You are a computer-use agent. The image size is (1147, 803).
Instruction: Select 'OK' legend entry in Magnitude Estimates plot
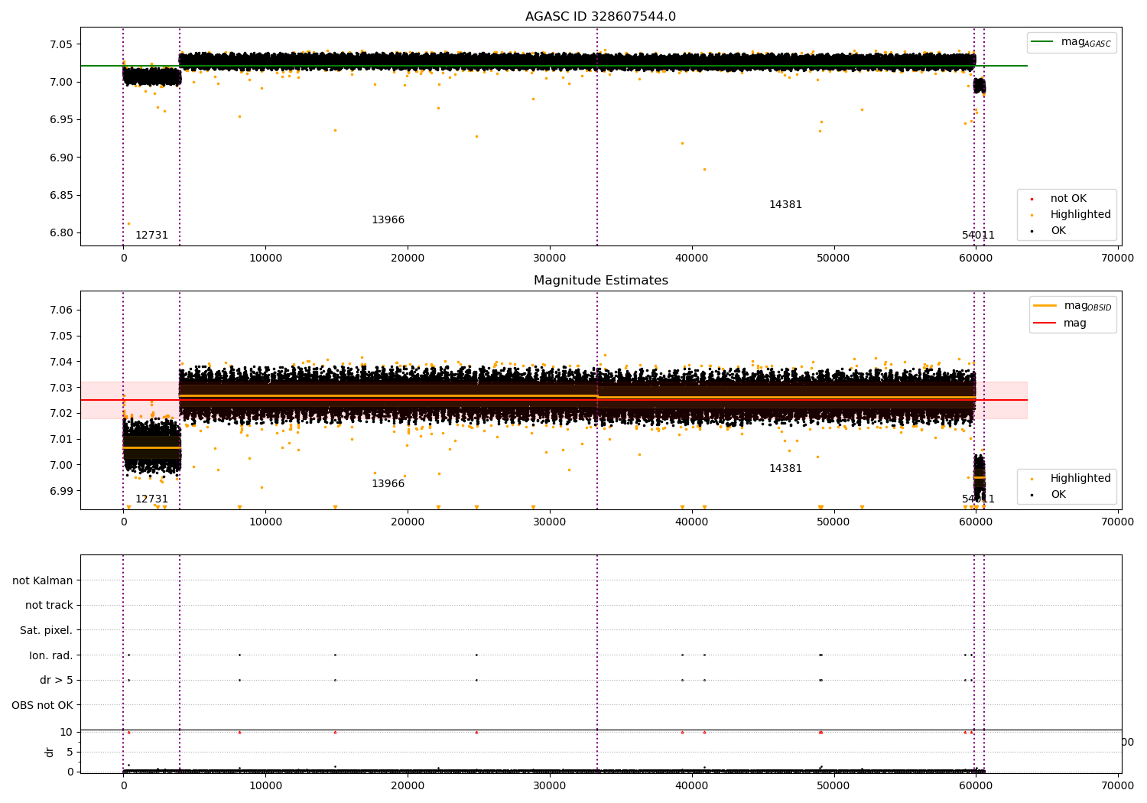pyautogui.click(x=1058, y=495)
